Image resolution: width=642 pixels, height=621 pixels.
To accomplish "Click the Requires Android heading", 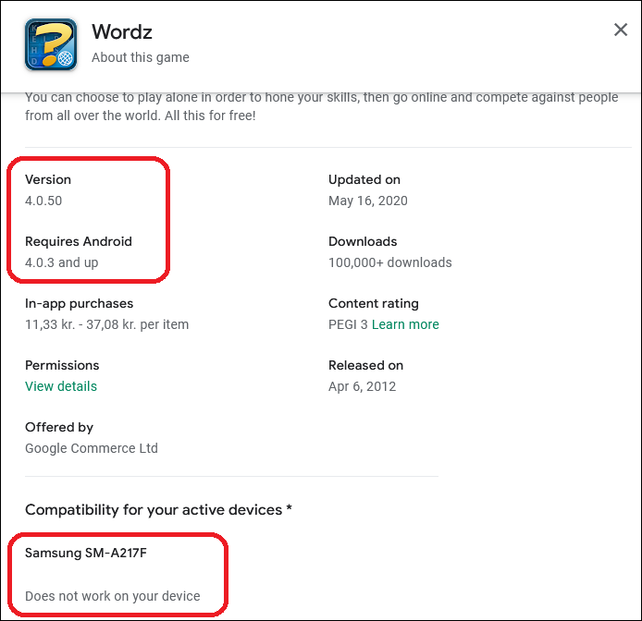I will pos(79,241).
